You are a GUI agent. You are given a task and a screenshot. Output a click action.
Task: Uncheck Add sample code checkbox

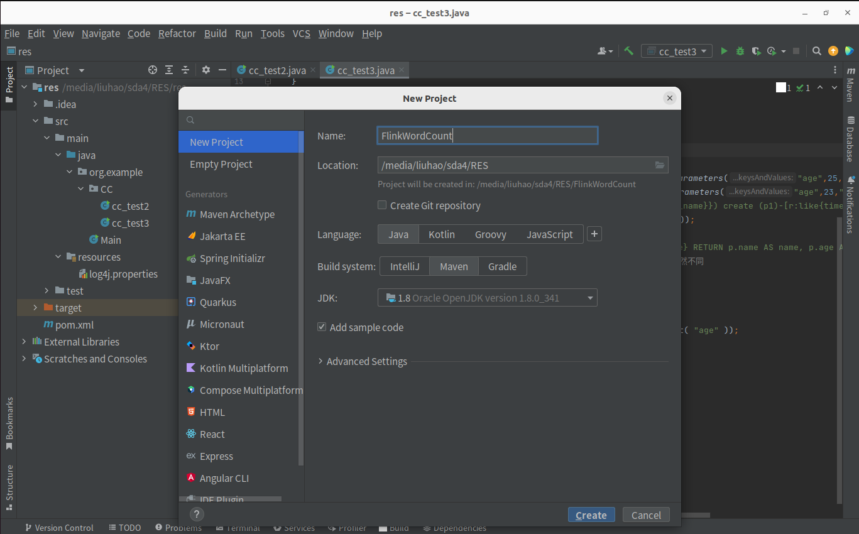click(322, 327)
